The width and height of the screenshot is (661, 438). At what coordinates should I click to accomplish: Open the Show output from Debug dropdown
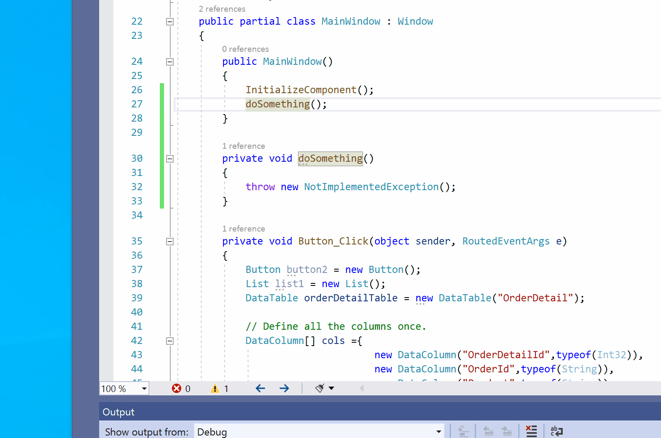coord(438,432)
